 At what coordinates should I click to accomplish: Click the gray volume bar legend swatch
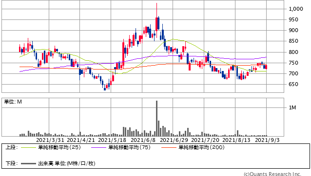[x=28, y=164]
